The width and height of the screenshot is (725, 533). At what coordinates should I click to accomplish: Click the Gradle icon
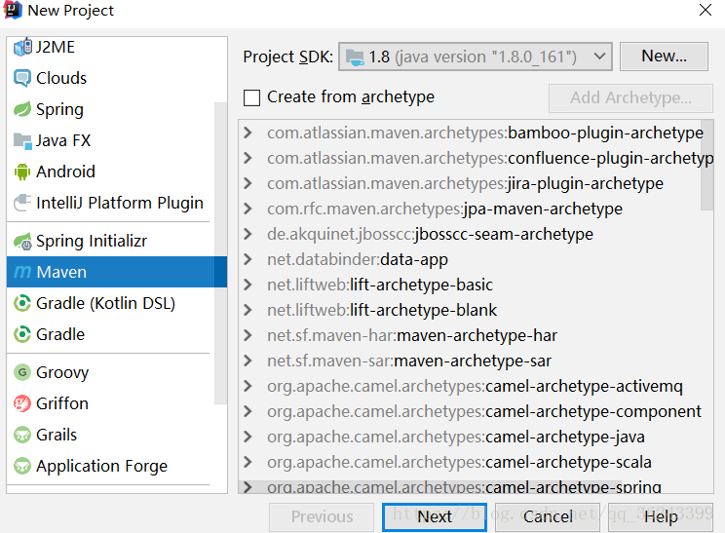coord(22,334)
